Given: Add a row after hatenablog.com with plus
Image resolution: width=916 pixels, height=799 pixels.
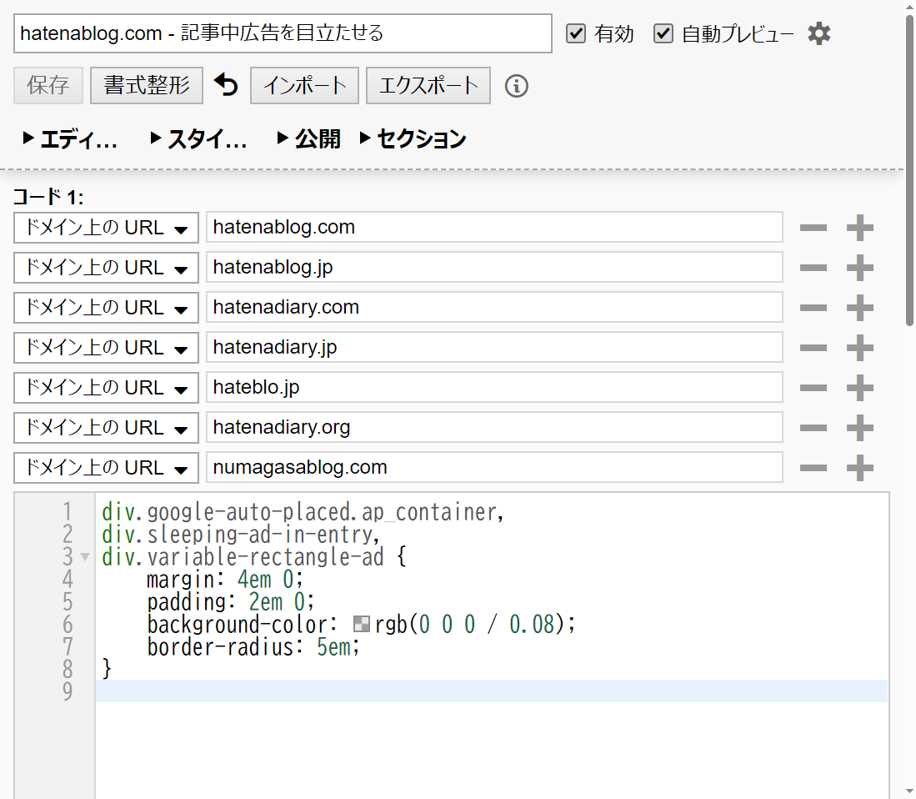Looking at the screenshot, I should [x=860, y=228].
